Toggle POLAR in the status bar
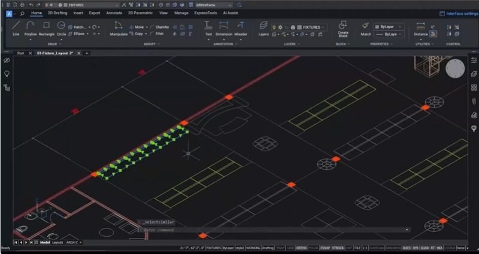This screenshot has width=479, height=254. [x=313, y=248]
